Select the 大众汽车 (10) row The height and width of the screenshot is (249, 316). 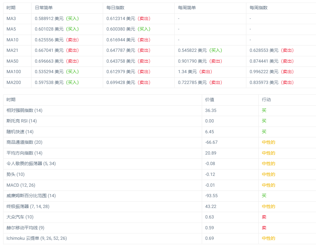point(160,217)
